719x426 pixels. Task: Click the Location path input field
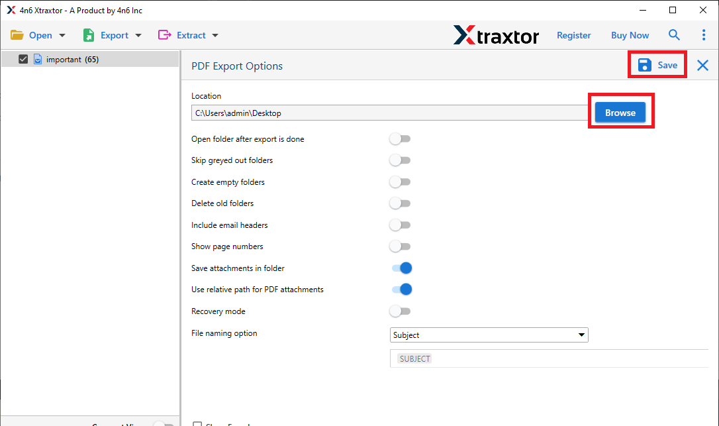coord(390,113)
